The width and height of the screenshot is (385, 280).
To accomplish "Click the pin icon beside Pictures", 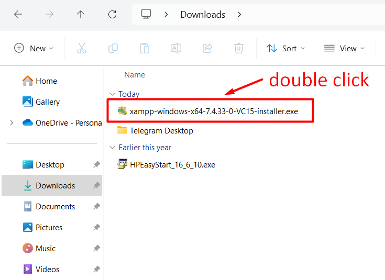I will tap(96, 227).
